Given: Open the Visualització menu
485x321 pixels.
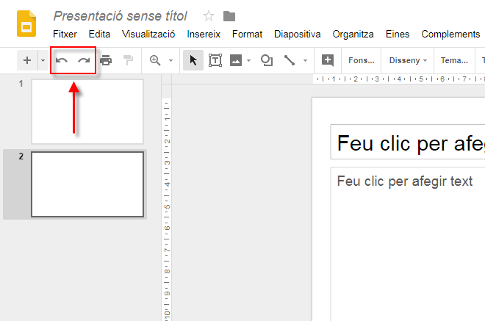Looking at the screenshot, I should [x=148, y=34].
